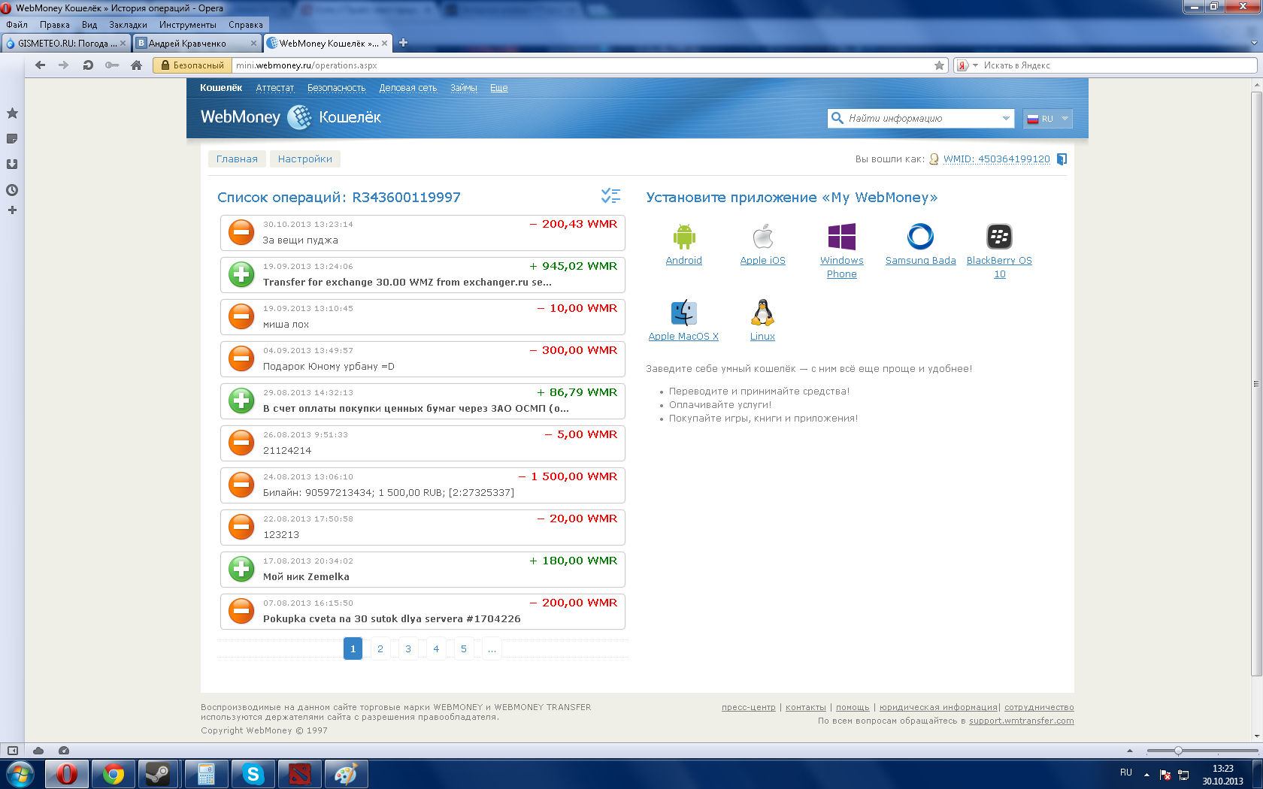Open Opera notes panel icon

coord(12,139)
